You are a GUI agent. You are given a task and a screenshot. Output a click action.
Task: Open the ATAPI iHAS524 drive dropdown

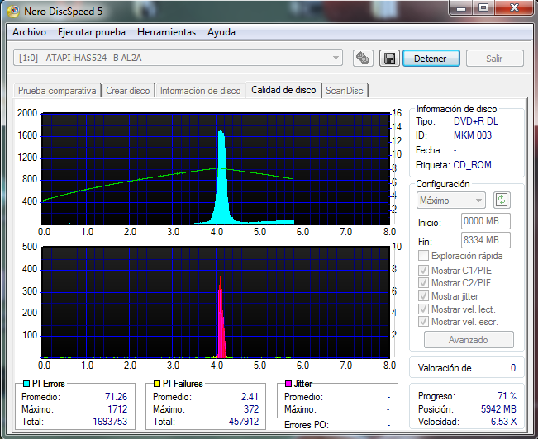coord(179,59)
